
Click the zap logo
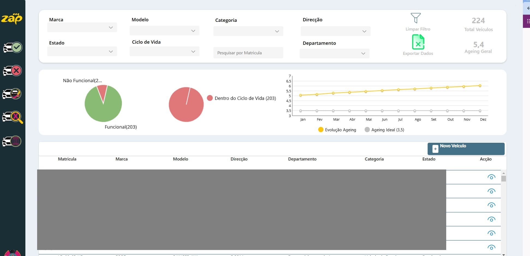[12, 19]
